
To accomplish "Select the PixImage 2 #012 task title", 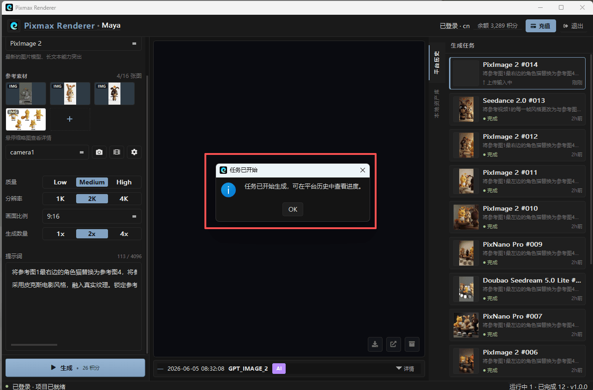I will click(510, 136).
